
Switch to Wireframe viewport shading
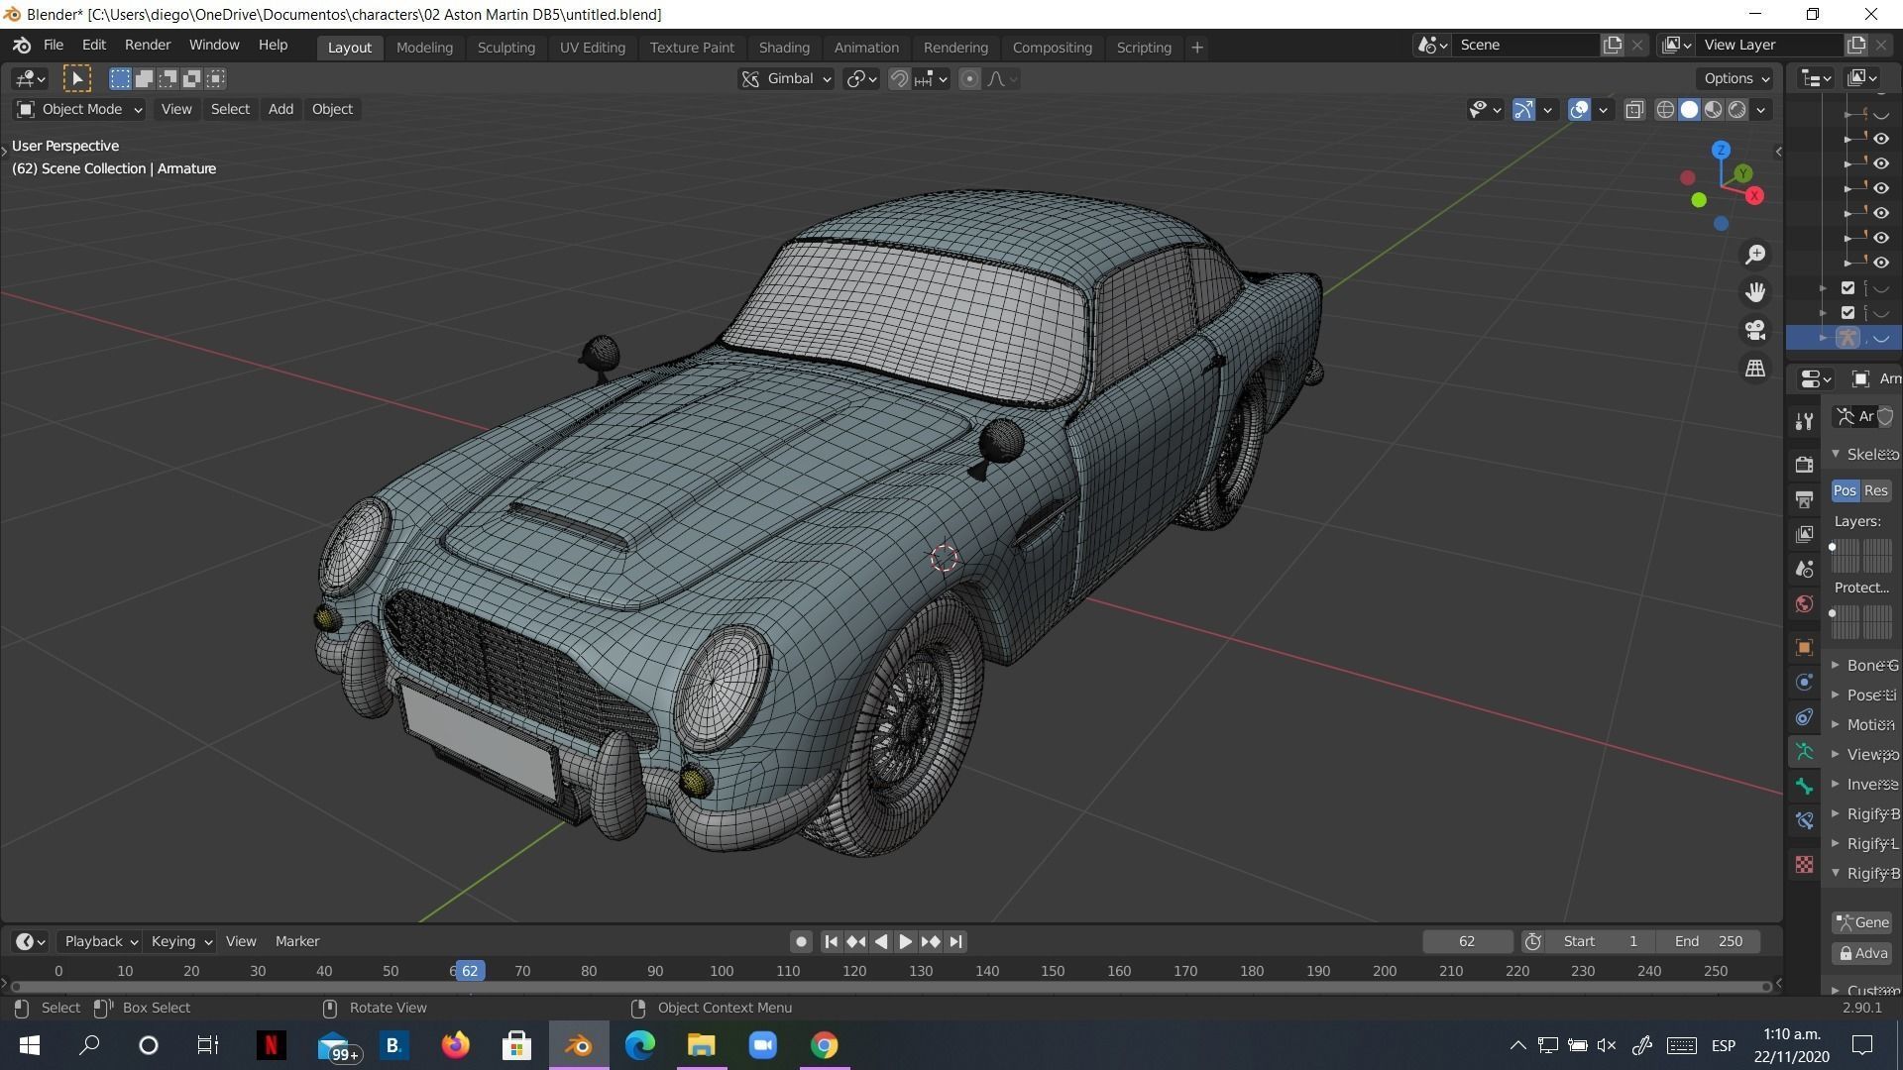[x=1665, y=110]
